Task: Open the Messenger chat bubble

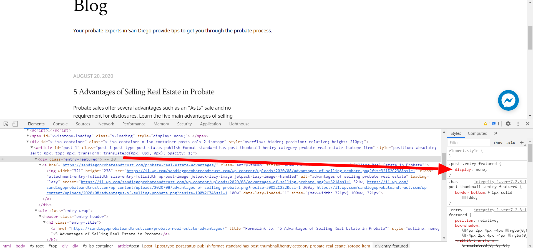Action: click(x=508, y=100)
